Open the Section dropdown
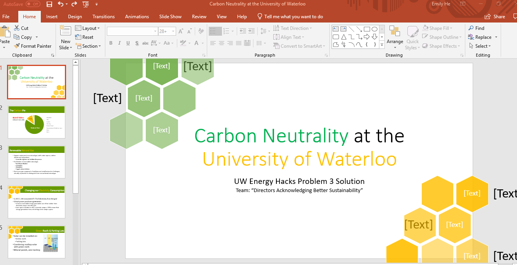The height and width of the screenshot is (265, 517). 88,46
